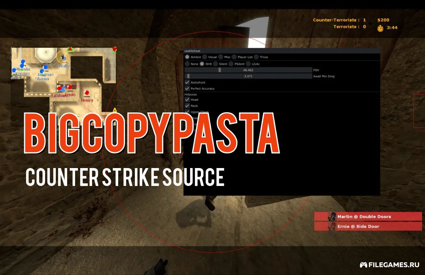Select the LILAc mode radio

point(248,64)
